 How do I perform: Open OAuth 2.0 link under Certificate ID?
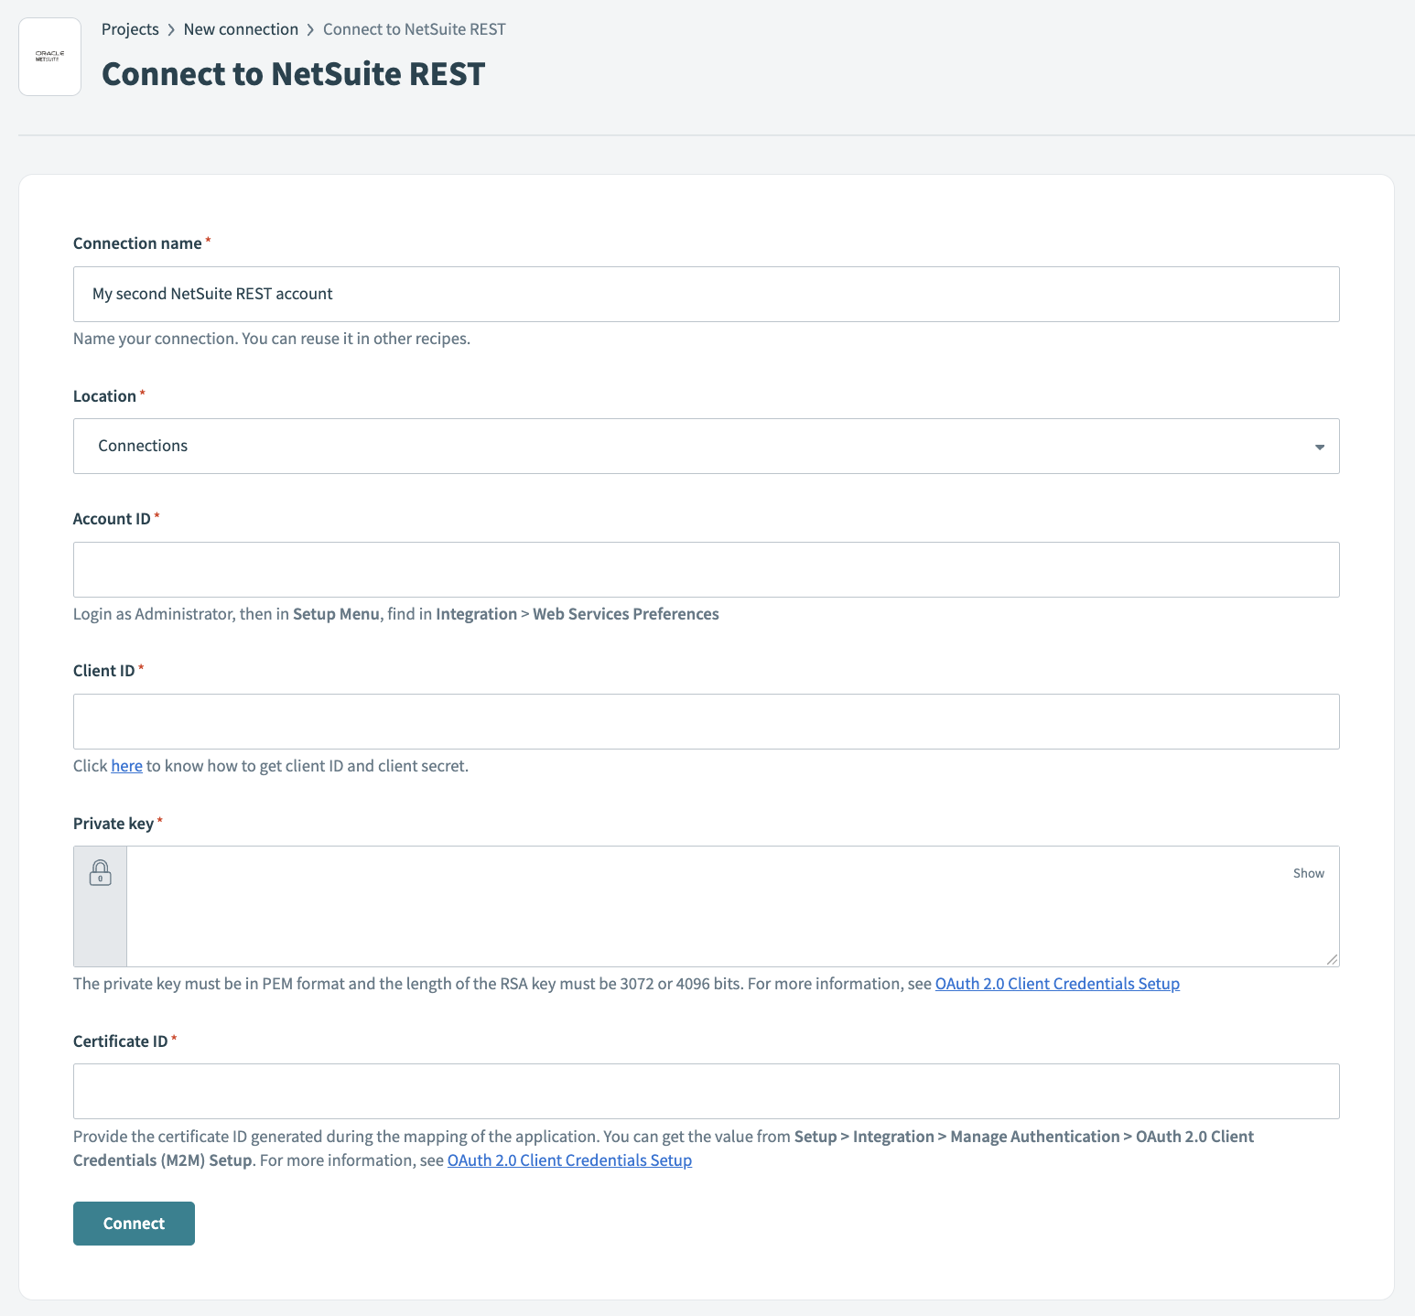[x=569, y=1160]
